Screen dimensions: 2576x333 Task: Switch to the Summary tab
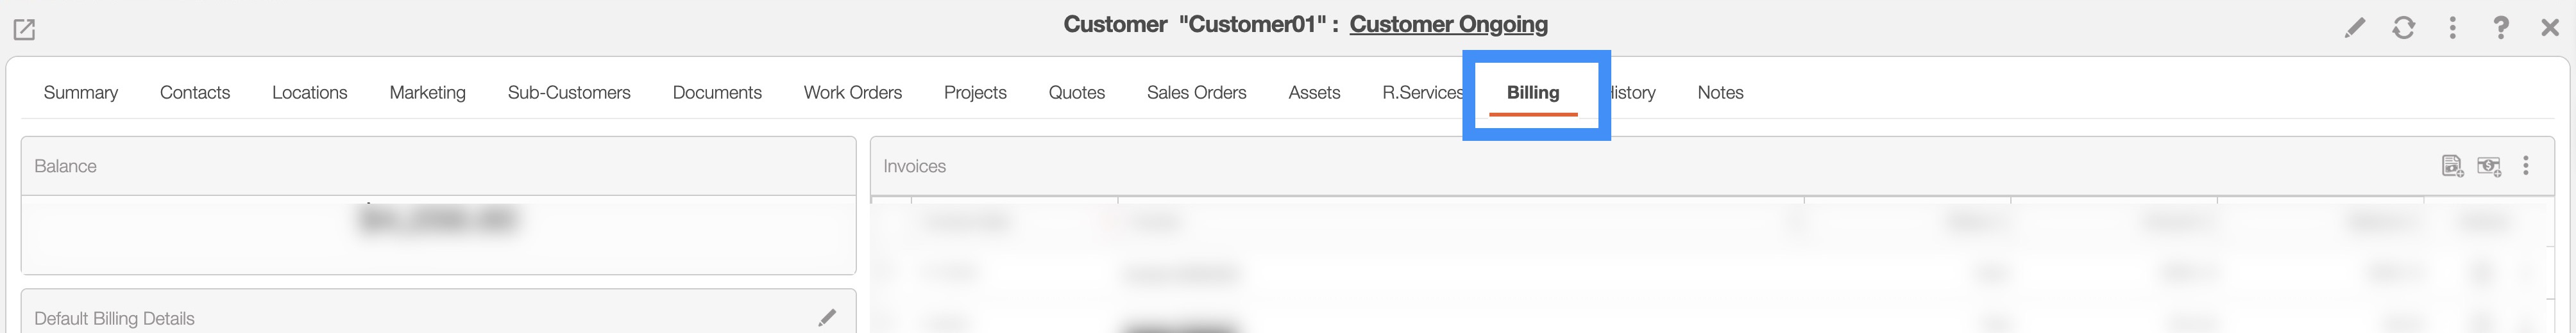click(81, 93)
